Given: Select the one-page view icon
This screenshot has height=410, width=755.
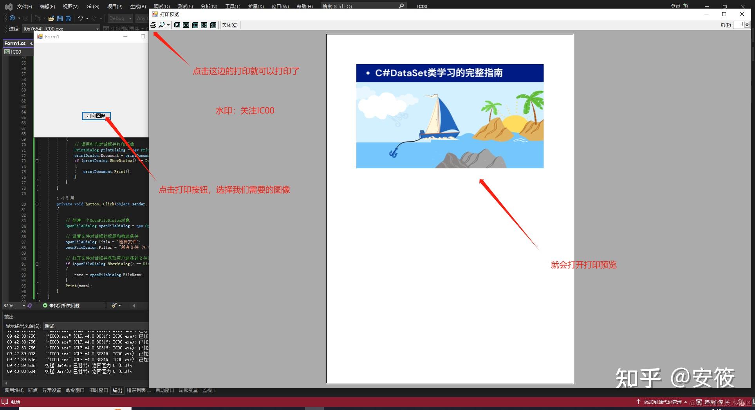Looking at the screenshot, I should pos(177,25).
